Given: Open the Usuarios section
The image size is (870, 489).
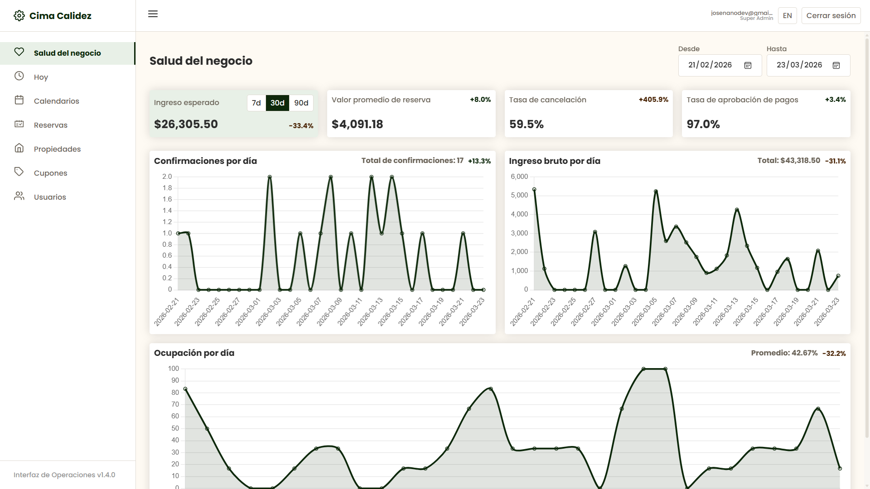Looking at the screenshot, I should (x=67, y=197).
